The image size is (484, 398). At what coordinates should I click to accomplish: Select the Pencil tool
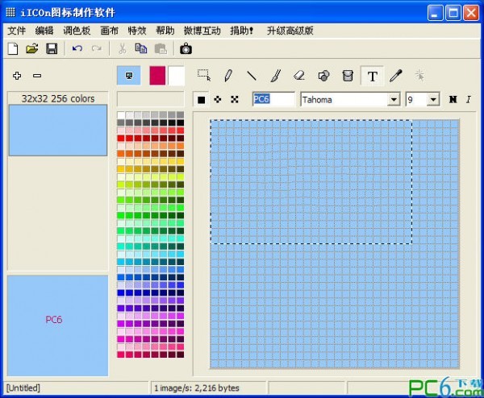(227, 76)
